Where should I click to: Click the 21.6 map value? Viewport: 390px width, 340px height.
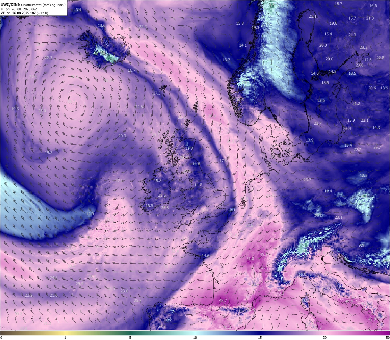pos(54,295)
